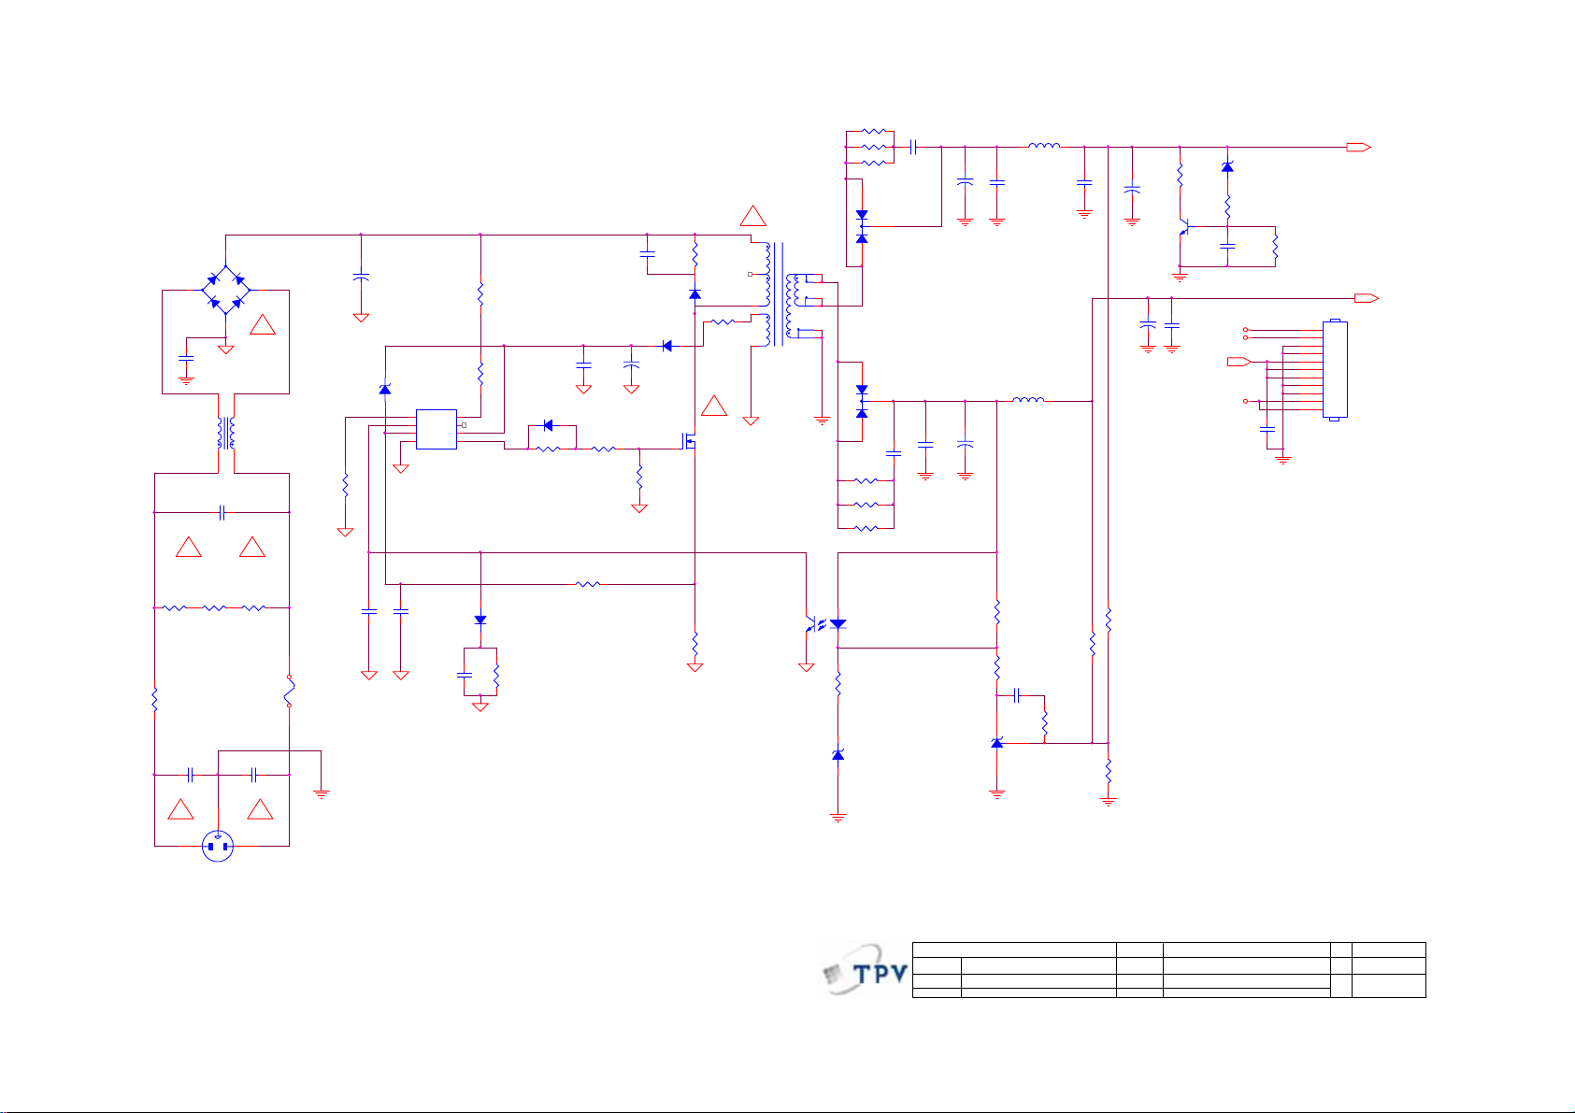The width and height of the screenshot is (1575, 1113).
Task: Click the NPN transistor symbol
Action: [1183, 227]
